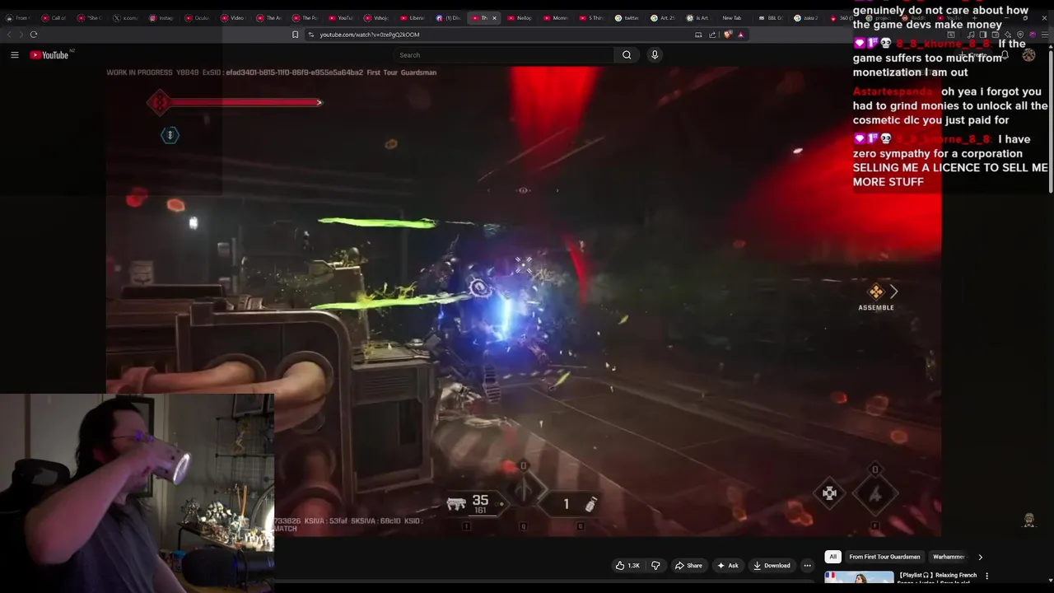The width and height of the screenshot is (1054, 593).
Task: Open the Brave Rewards triangle icon
Action: tap(740, 35)
